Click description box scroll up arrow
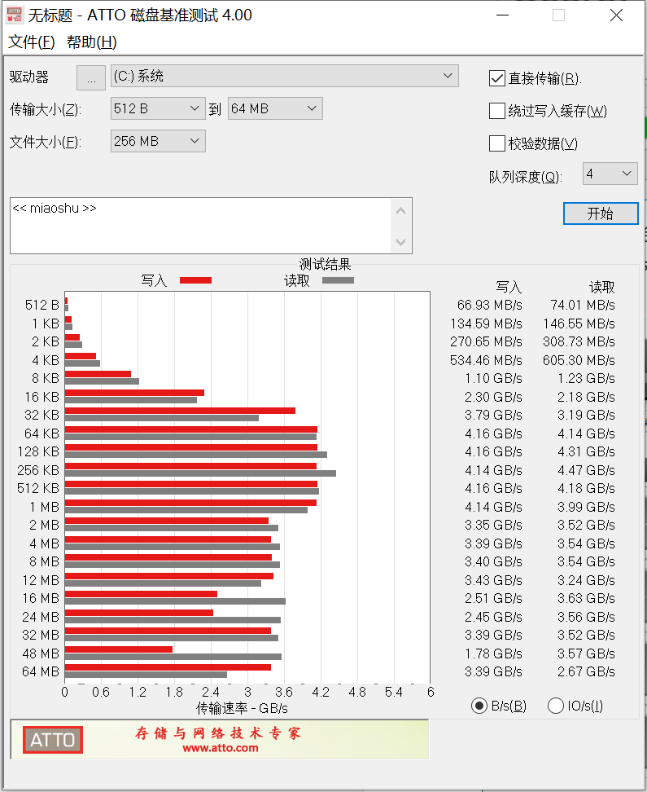This screenshot has width=647, height=792. point(400,211)
